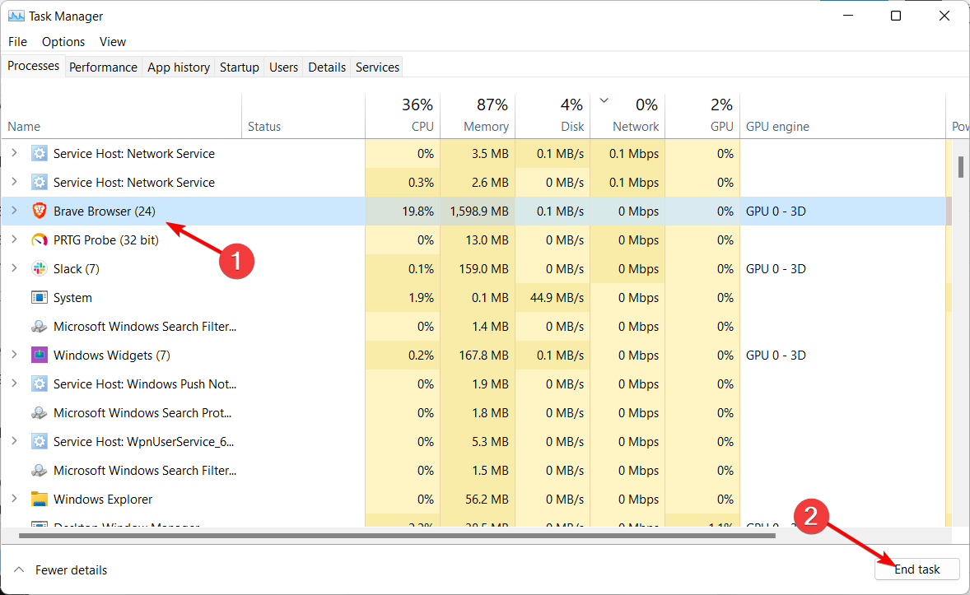Viewport: 970px width, 595px height.
Task: Click the PRTG Probe app icon
Action: (x=40, y=239)
